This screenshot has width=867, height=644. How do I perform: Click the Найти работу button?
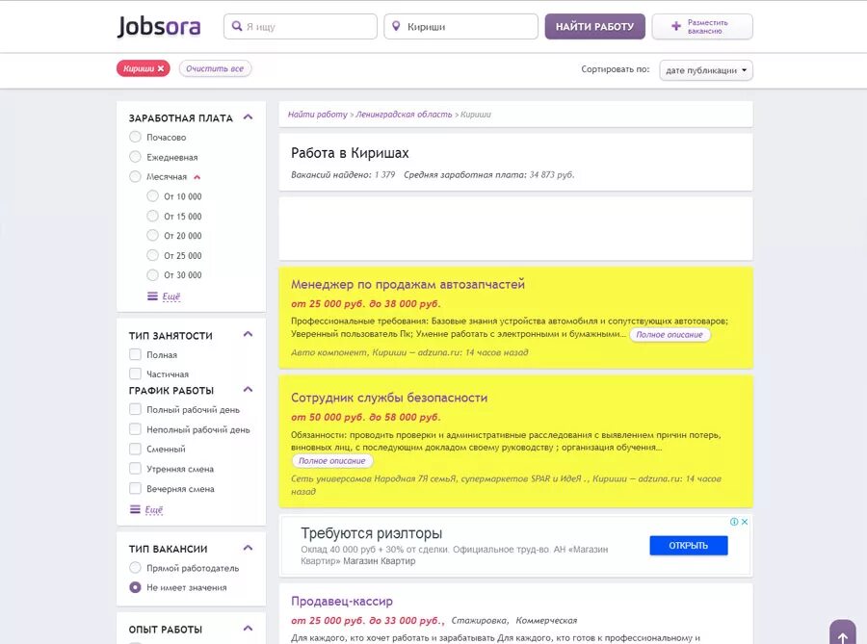[x=594, y=27]
